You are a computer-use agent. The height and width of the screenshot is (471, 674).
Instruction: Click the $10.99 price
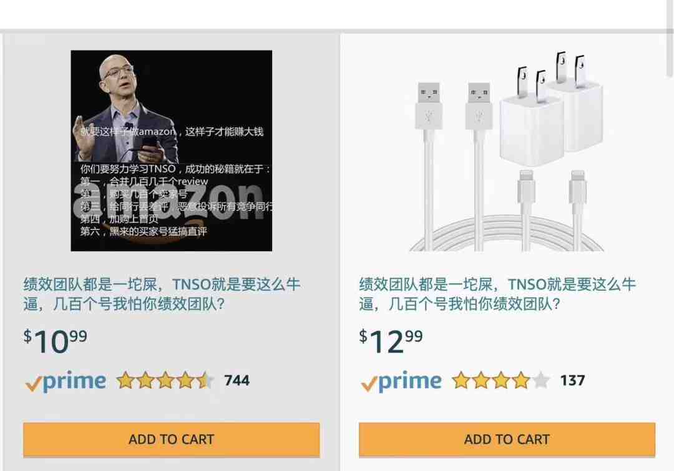pos(55,341)
